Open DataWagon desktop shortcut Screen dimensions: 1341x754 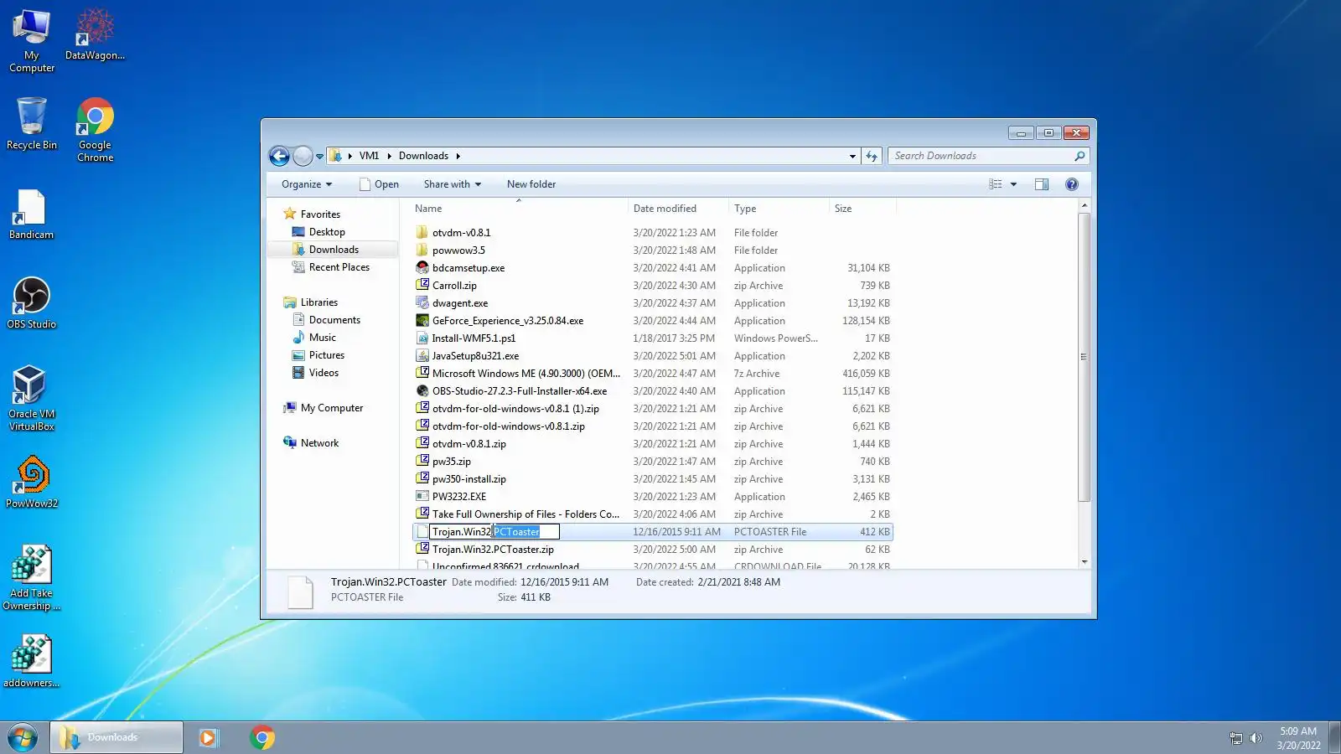pyautogui.click(x=95, y=35)
